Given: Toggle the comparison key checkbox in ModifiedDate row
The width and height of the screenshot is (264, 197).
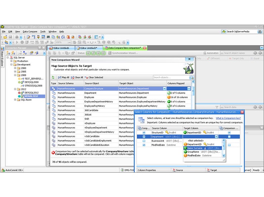Looking at the screenshot, I should click(x=229, y=145).
